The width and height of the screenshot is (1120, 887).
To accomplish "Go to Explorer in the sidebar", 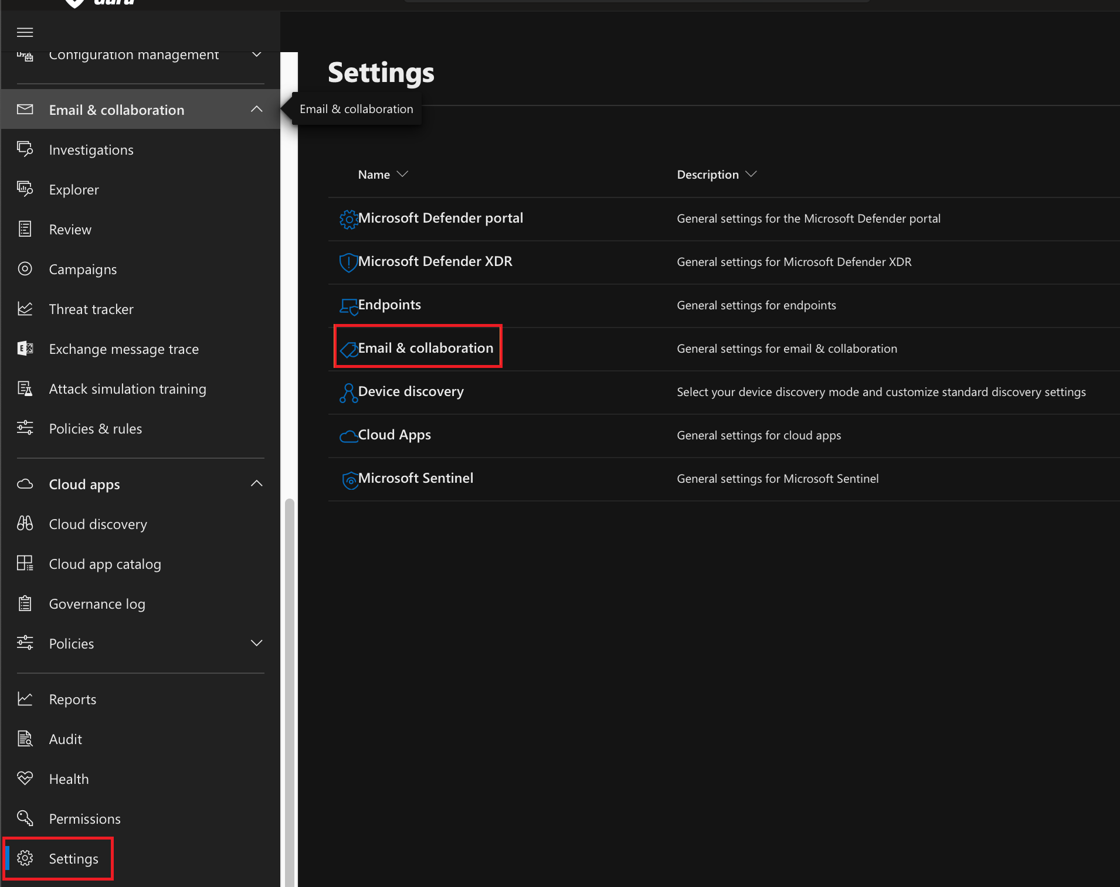I will point(74,190).
